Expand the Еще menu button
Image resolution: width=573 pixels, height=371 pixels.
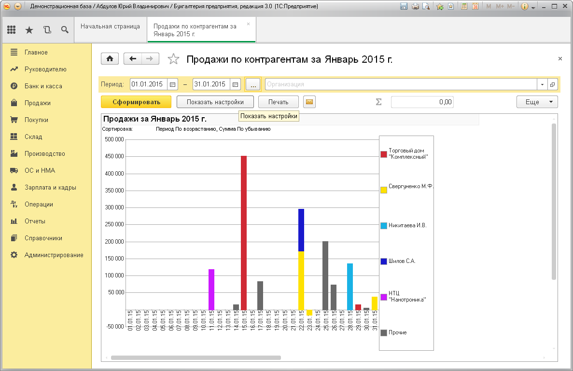click(x=537, y=102)
